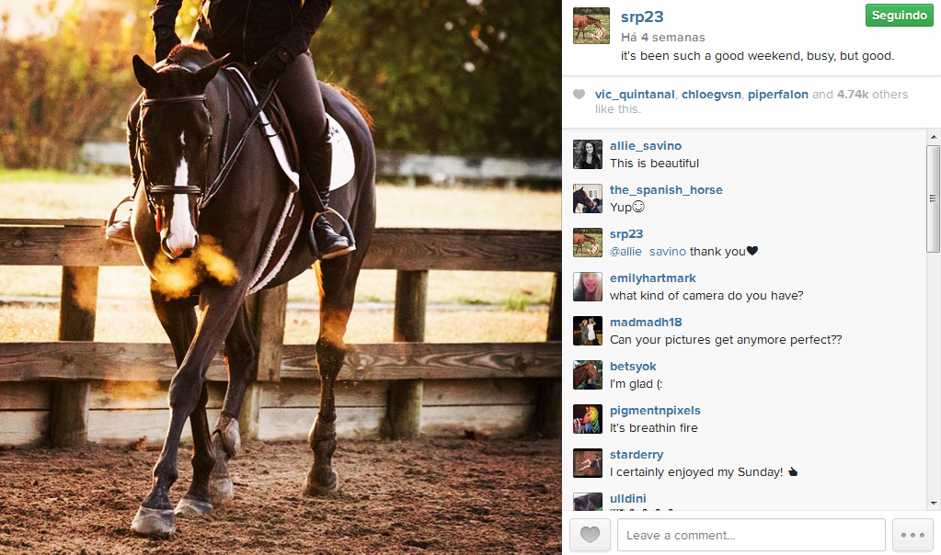The width and height of the screenshot is (941, 555).
Task: Click the_spanish_horse's avatar image
Action: pyautogui.click(x=588, y=199)
